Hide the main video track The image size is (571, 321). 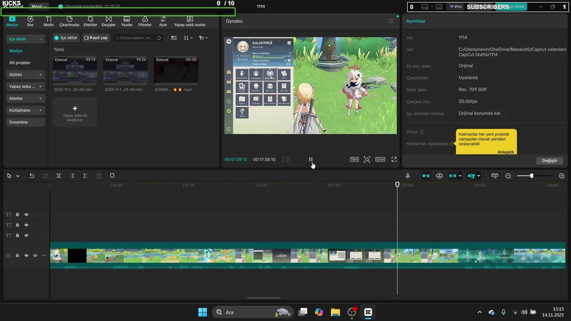pyautogui.click(x=26, y=255)
